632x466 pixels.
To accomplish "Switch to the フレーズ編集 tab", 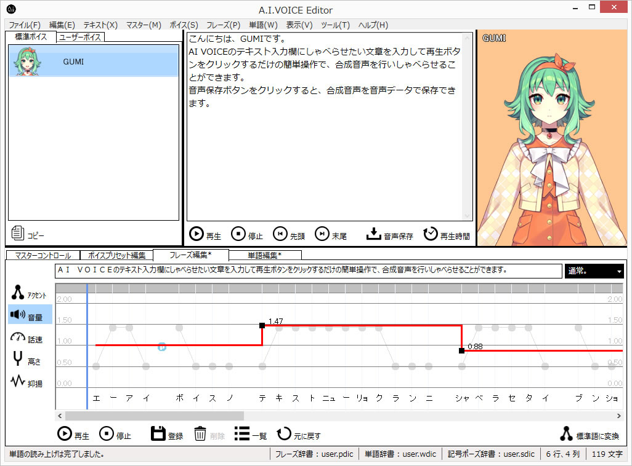I will coord(191,255).
